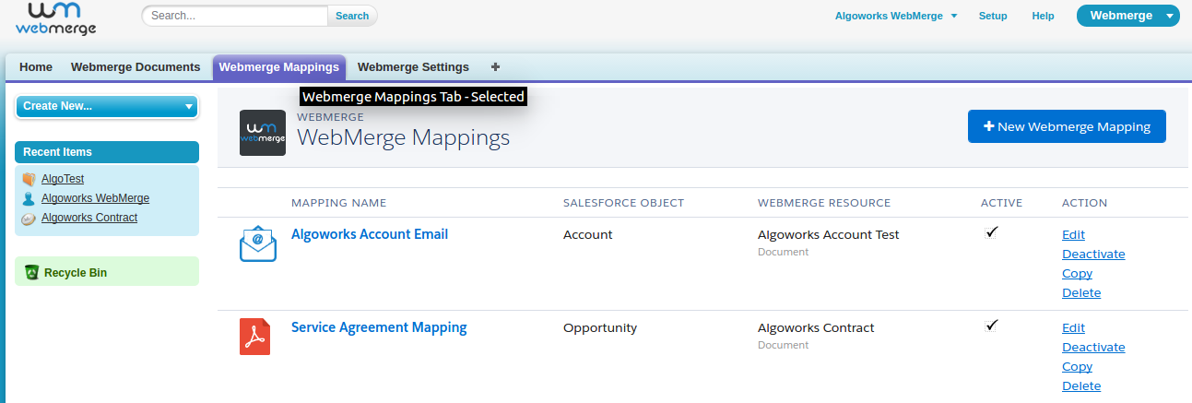
Task: Deactivate the Algoworks Account Email mapping
Action: point(1093,254)
